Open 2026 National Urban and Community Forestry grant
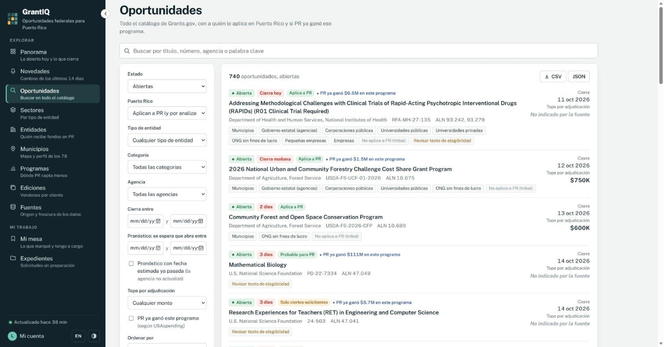This screenshot has width=664, height=347. (x=340, y=169)
